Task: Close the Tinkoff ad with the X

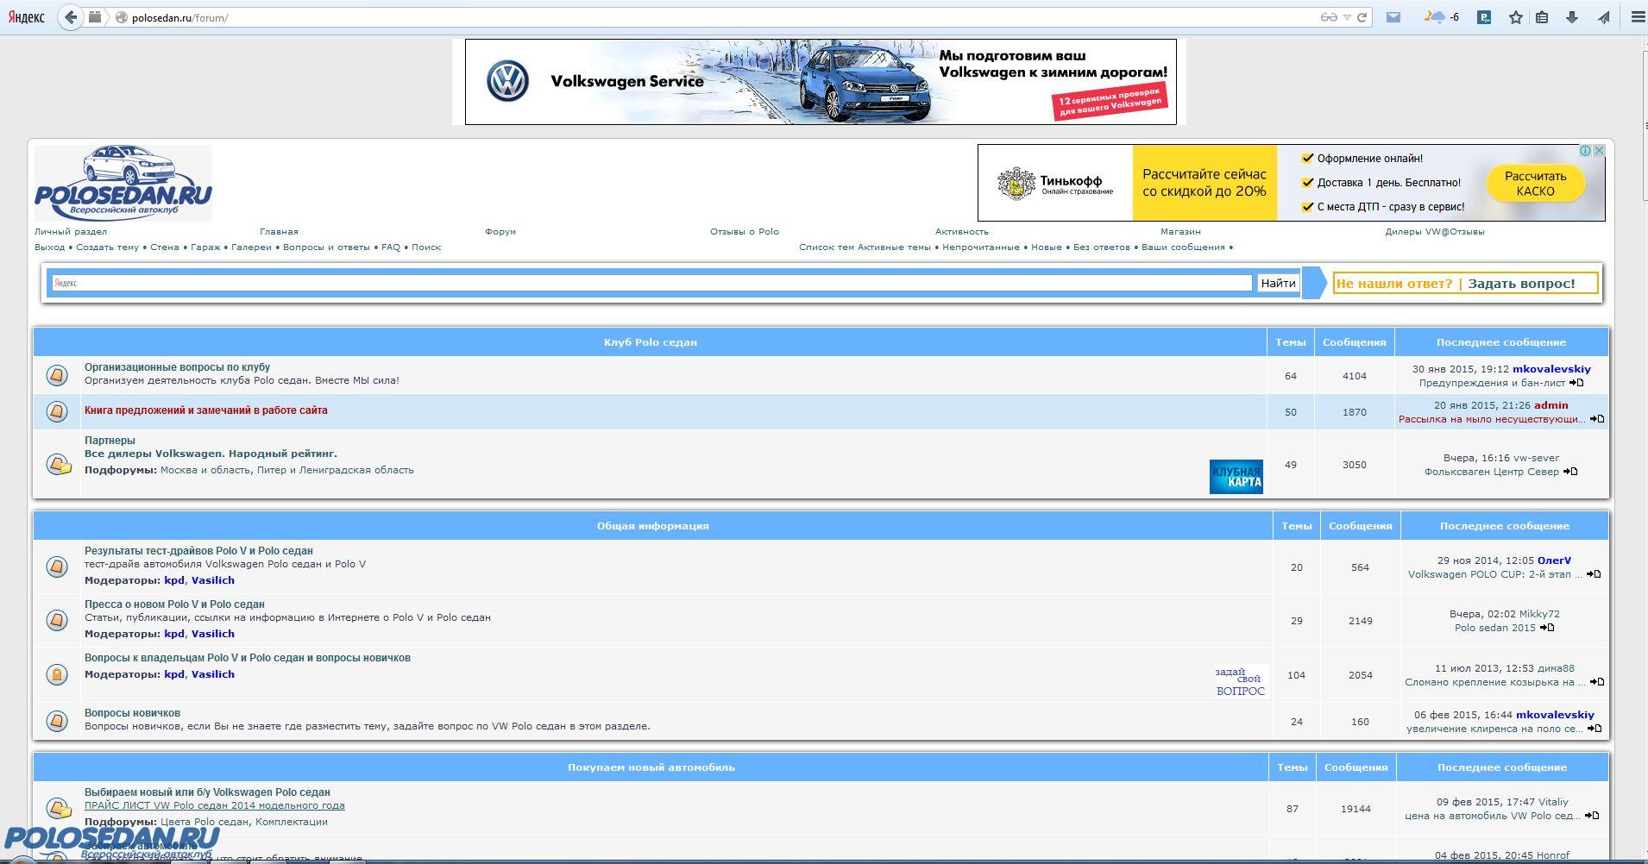Action: [x=1598, y=151]
